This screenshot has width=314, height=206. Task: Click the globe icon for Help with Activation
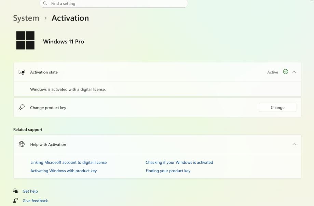(22, 144)
